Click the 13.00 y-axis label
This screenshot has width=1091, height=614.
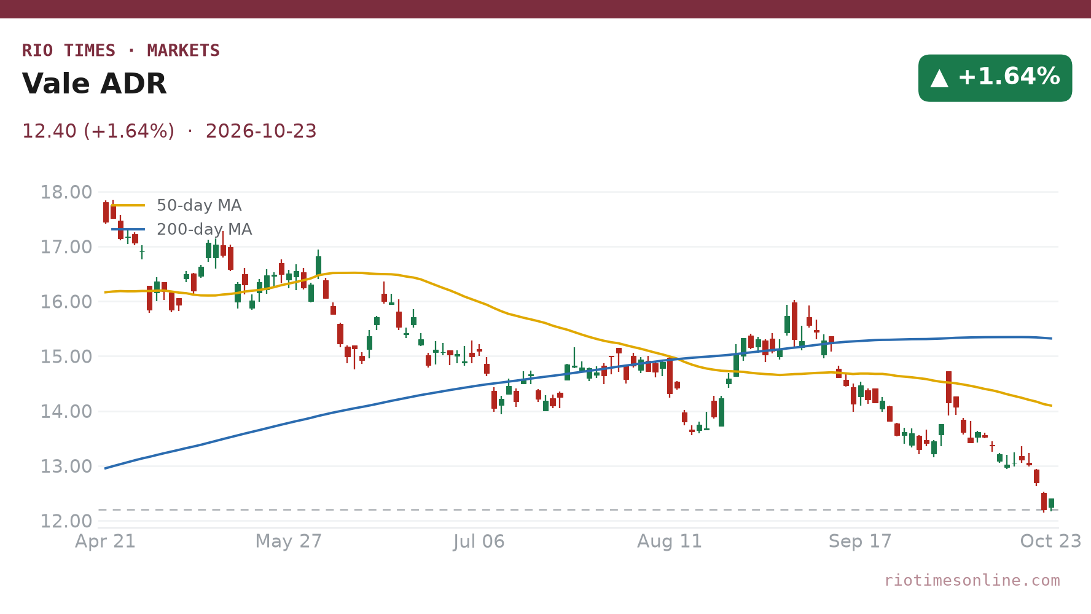66,466
